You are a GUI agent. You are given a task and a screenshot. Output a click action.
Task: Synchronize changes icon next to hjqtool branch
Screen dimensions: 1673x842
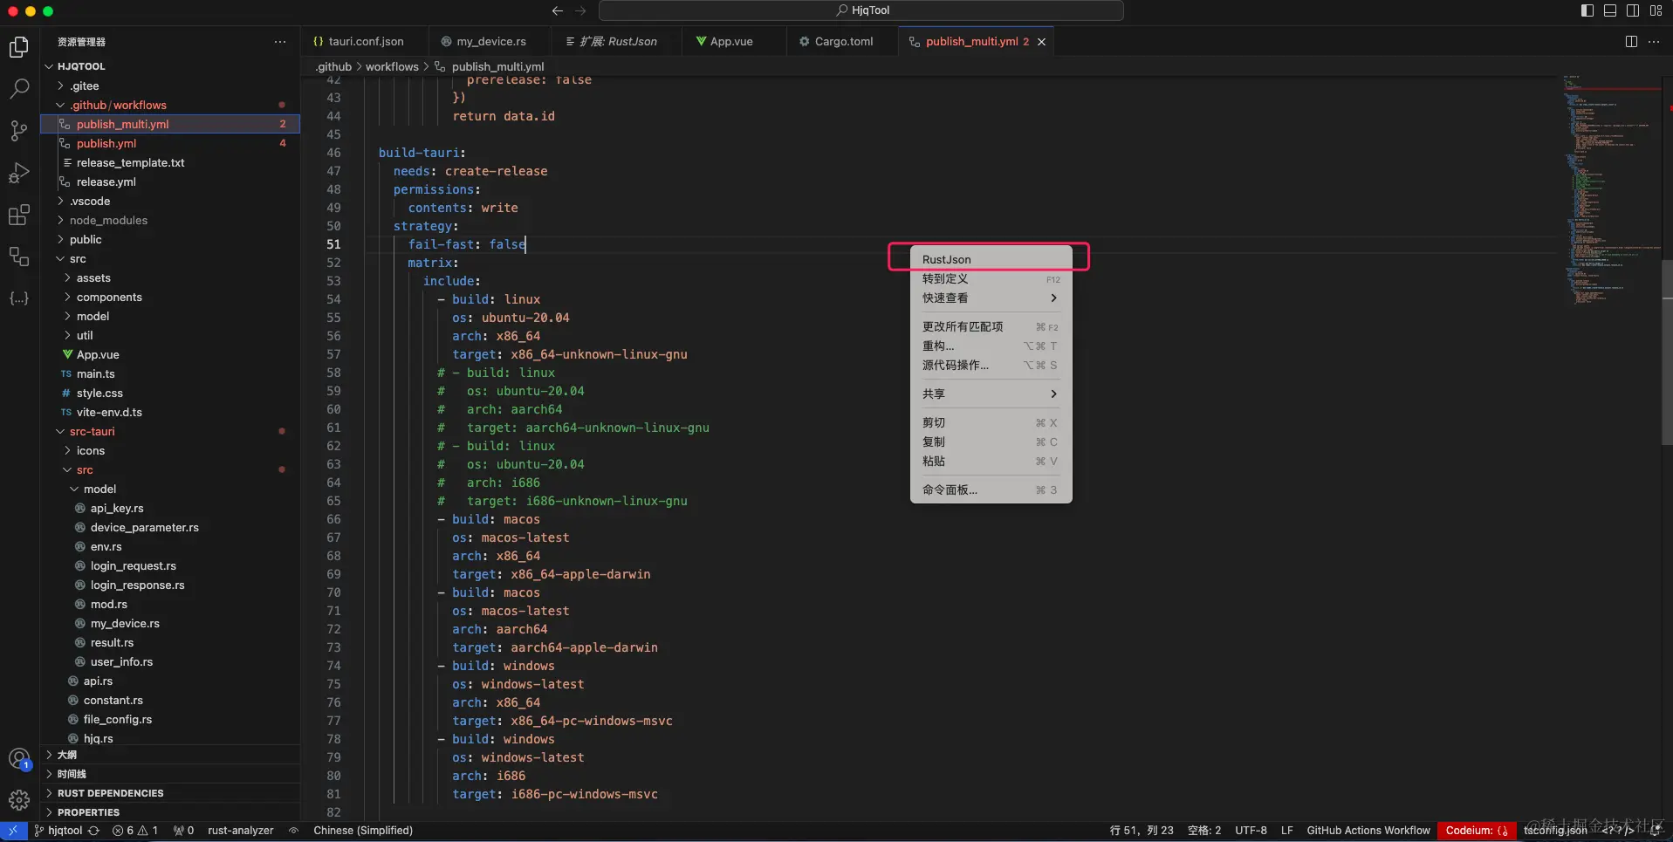tap(93, 831)
